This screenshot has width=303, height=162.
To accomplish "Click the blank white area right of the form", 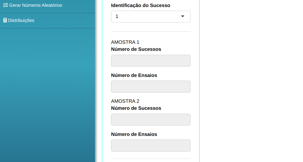I will point(251,81).
